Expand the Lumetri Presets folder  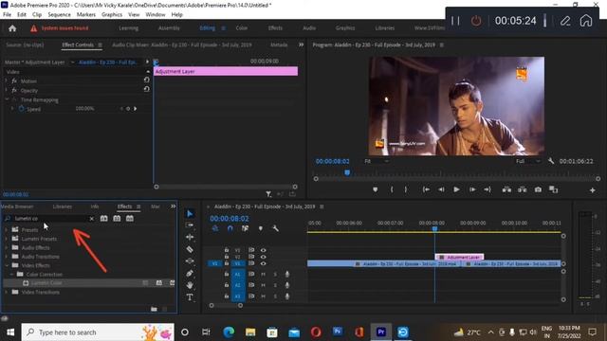[6, 239]
